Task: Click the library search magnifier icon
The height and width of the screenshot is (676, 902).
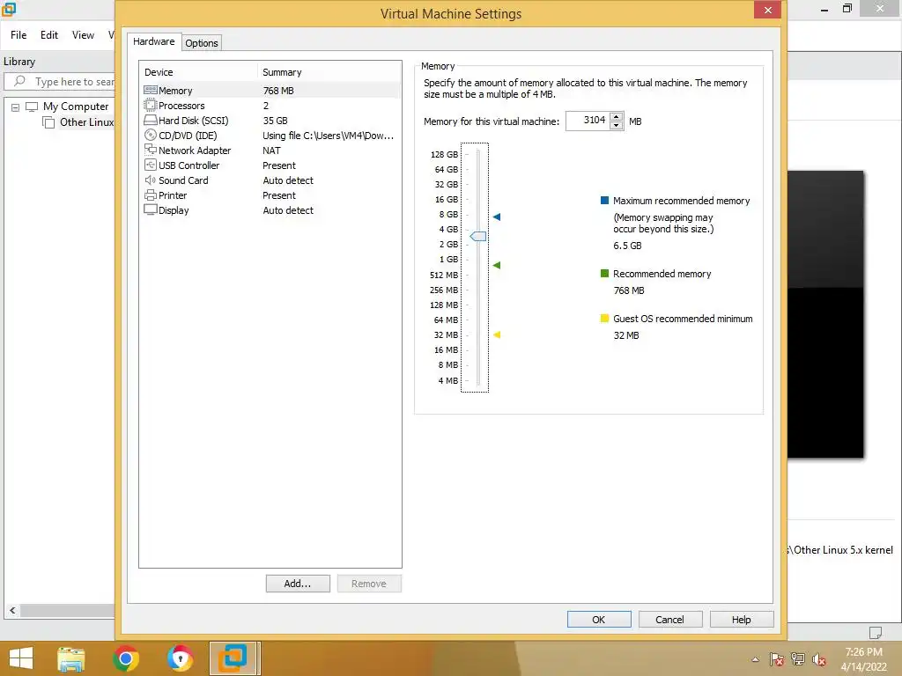Action: (19, 81)
